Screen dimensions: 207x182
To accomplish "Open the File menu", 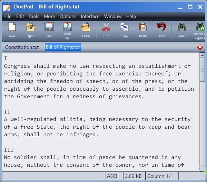I will (8, 16).
